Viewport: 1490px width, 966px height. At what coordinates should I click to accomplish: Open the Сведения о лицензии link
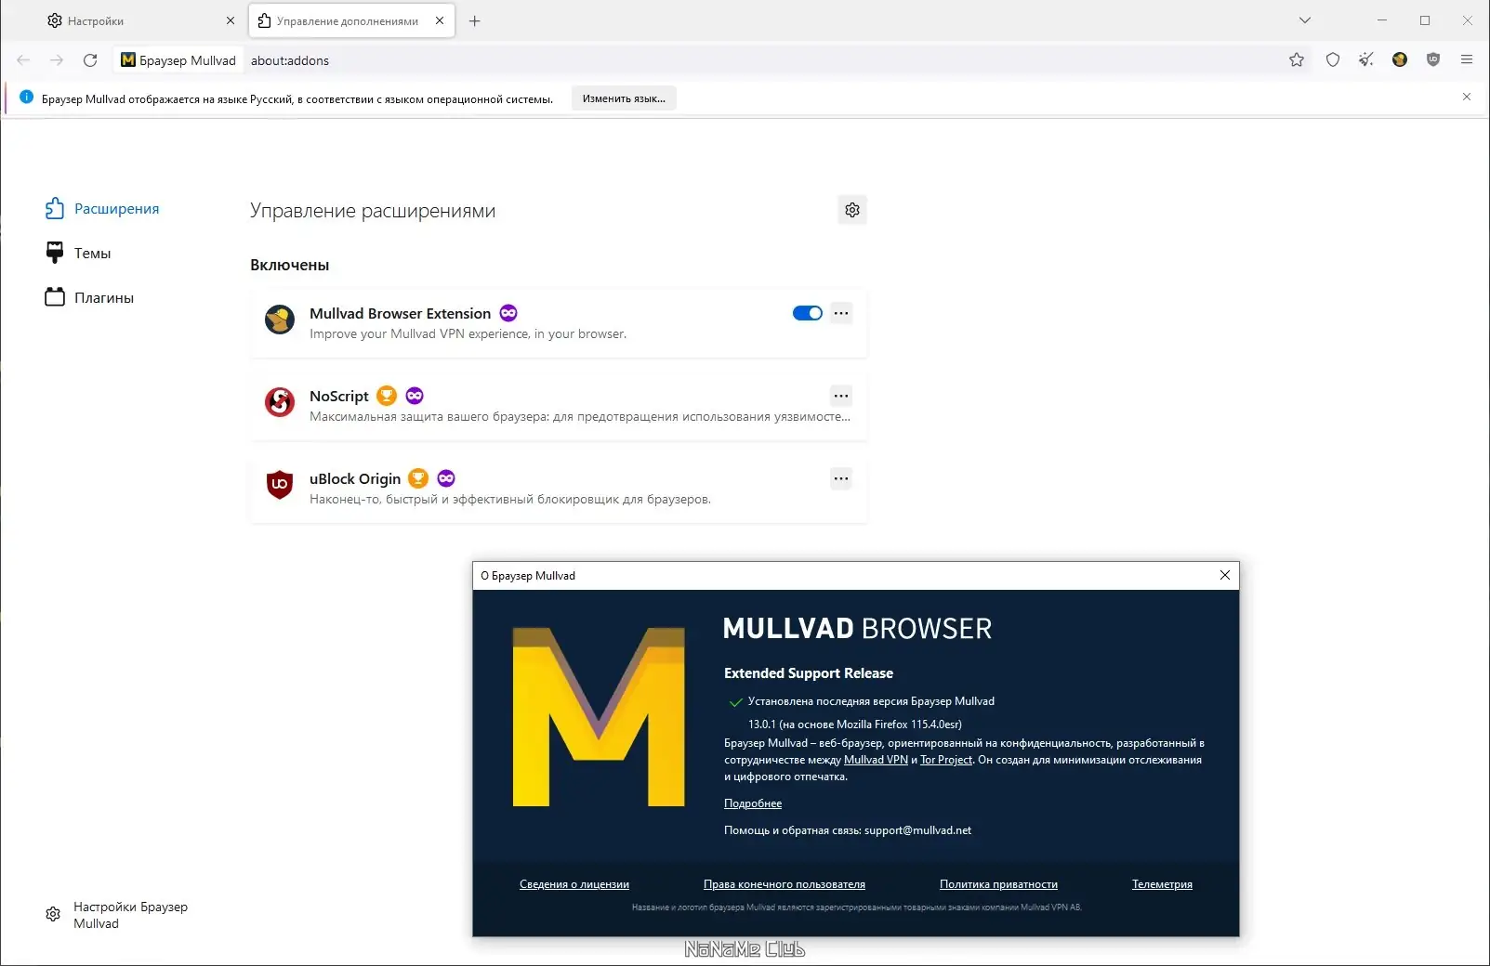pyautogui.click(x=574, y=884)
